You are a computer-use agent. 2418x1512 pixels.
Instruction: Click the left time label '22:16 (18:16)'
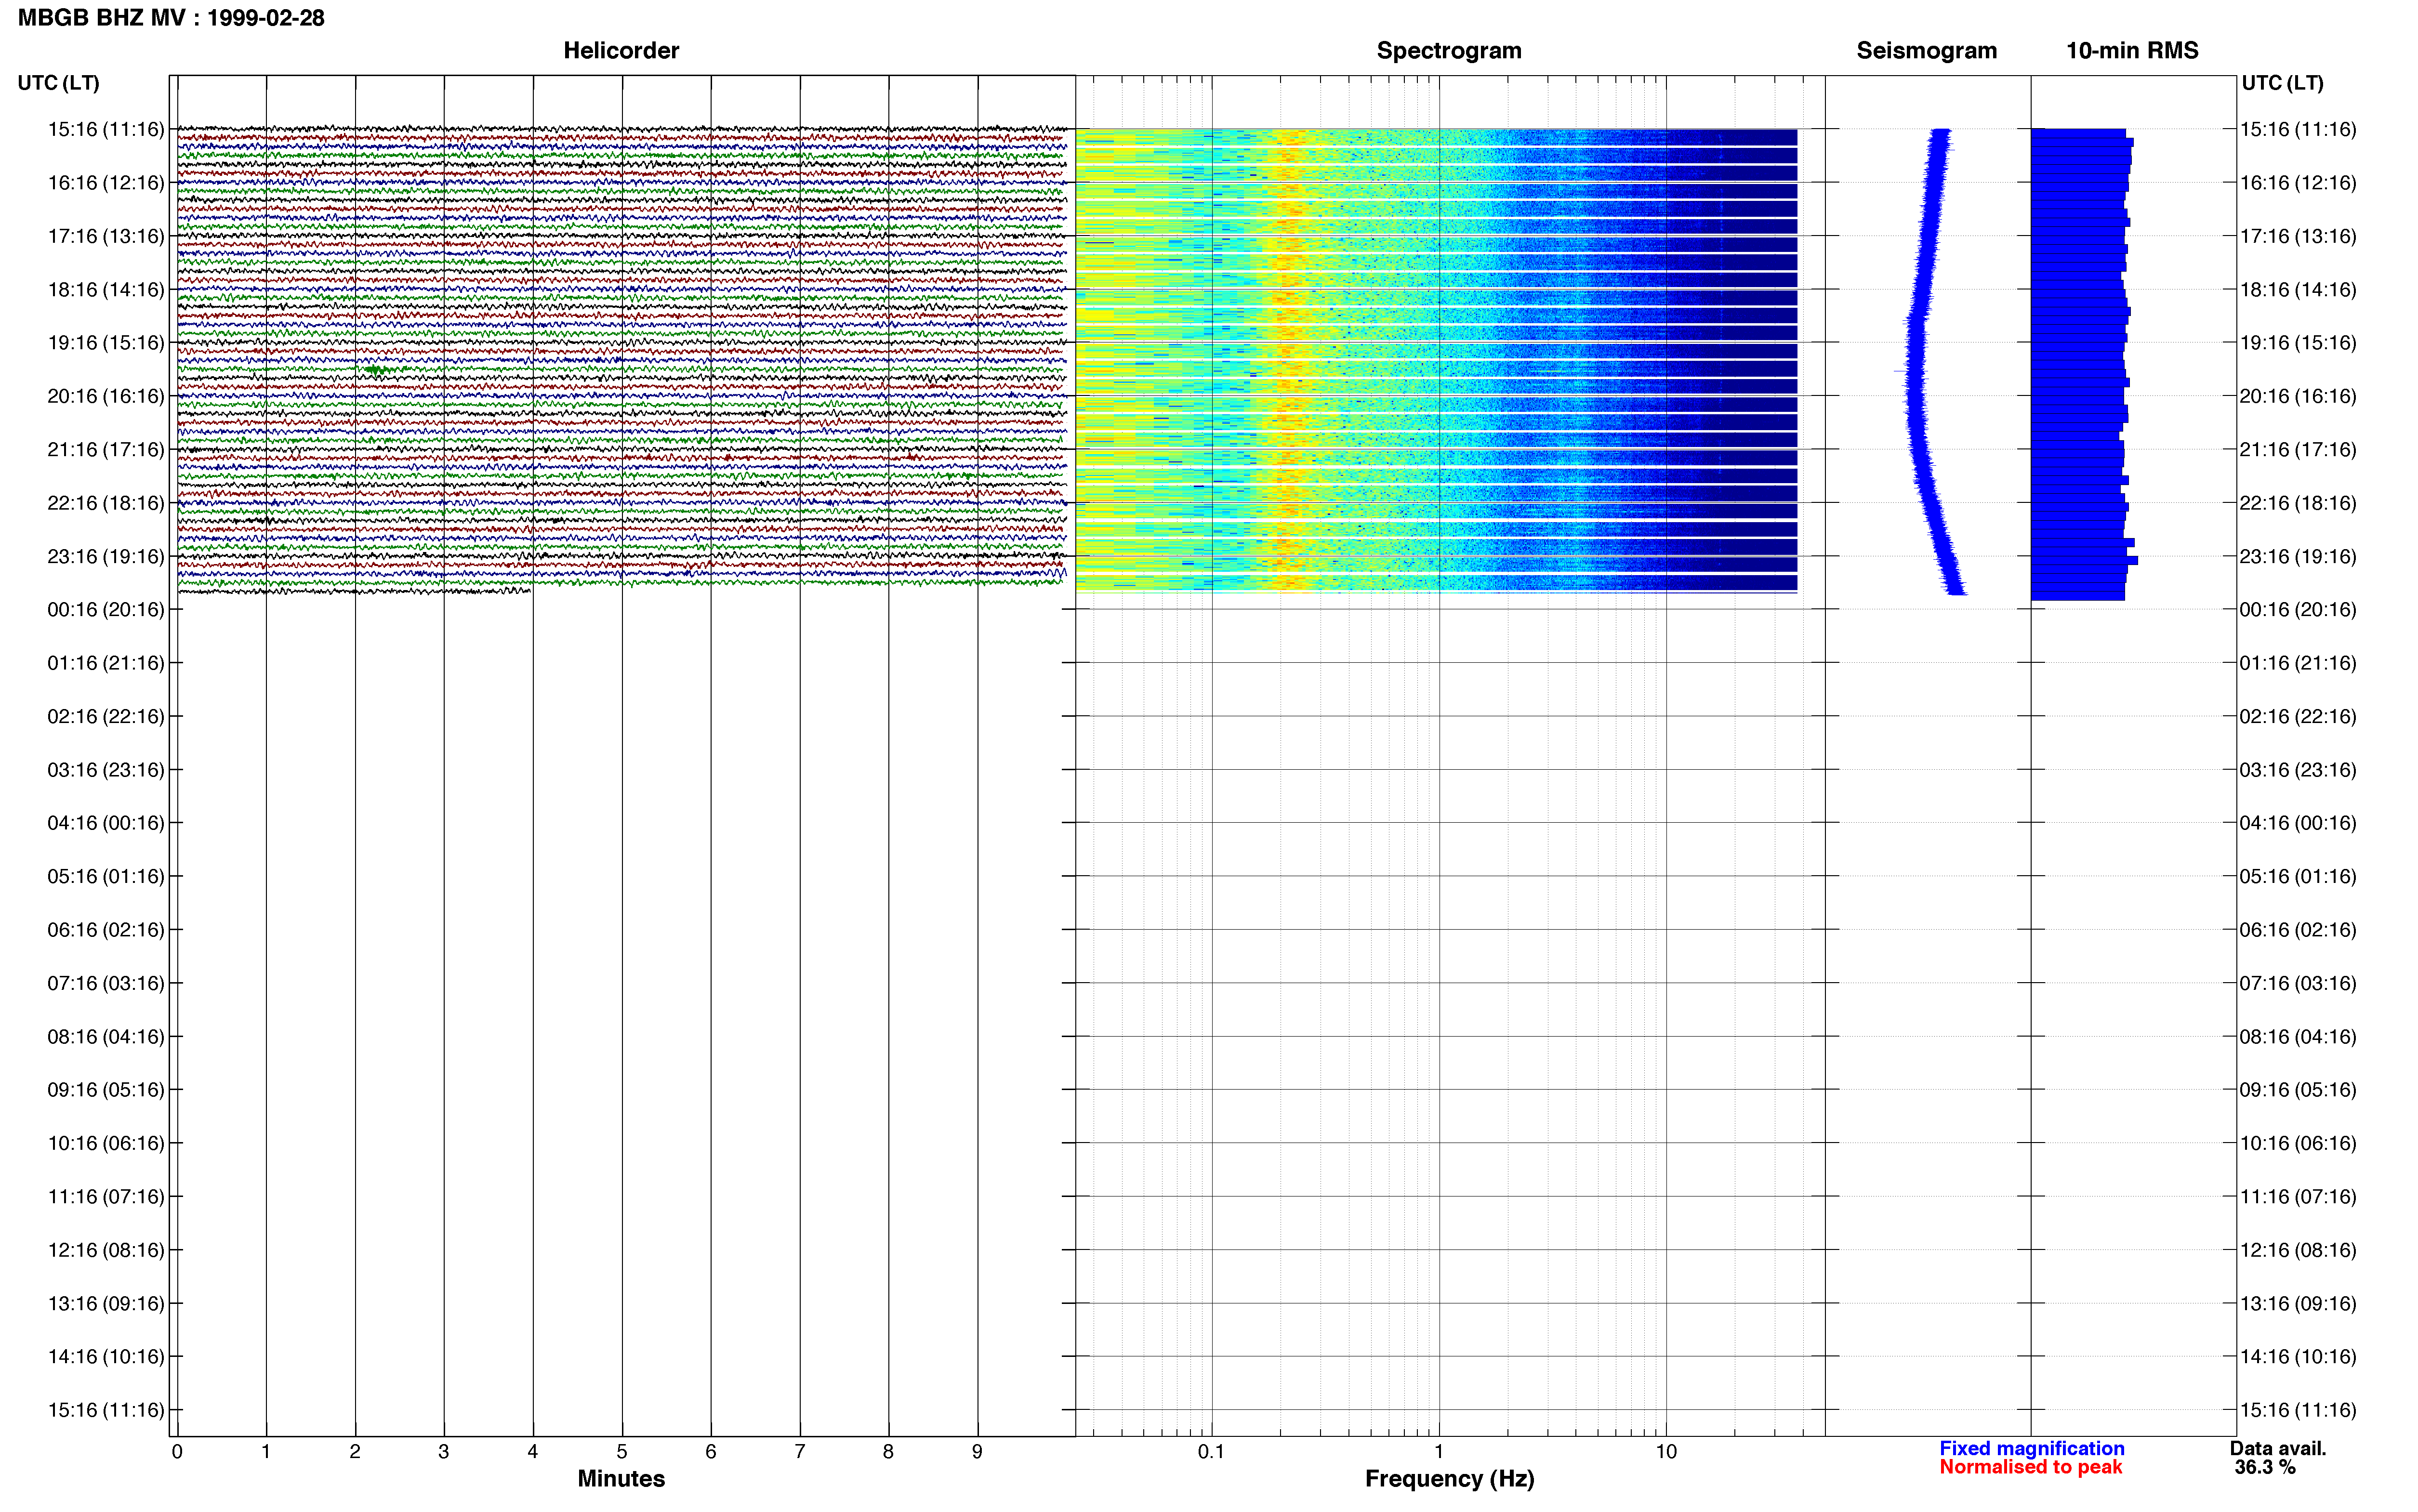coord(106,503)
